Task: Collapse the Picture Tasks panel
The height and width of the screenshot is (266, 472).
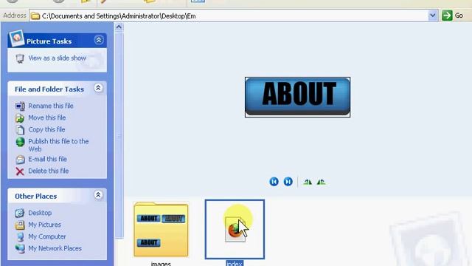Action: pyautogui.click(x=99, y=40)
